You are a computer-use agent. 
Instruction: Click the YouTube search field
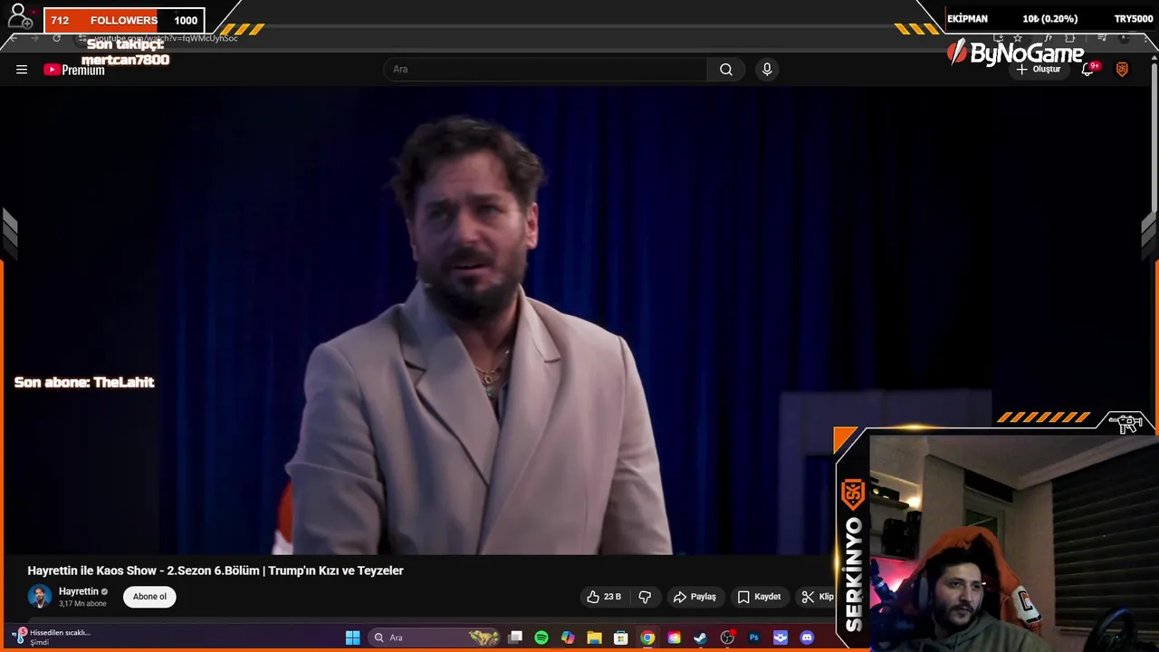[545, 70]
